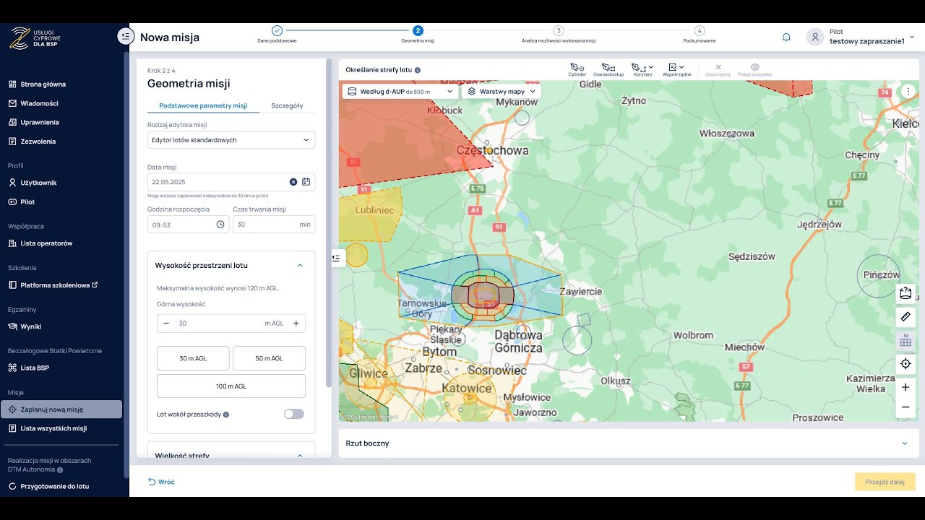Collapse the sidebar with the menu icon
Viewport: 925px width, 520px height.
[x=126, y=36]
